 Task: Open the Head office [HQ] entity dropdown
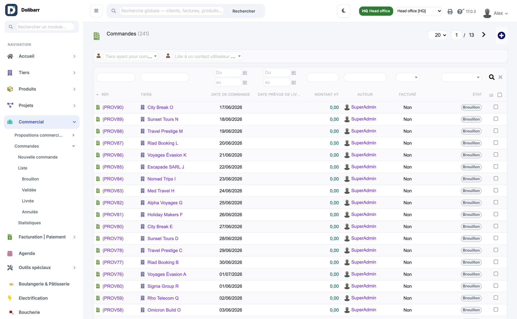(419, 11)
